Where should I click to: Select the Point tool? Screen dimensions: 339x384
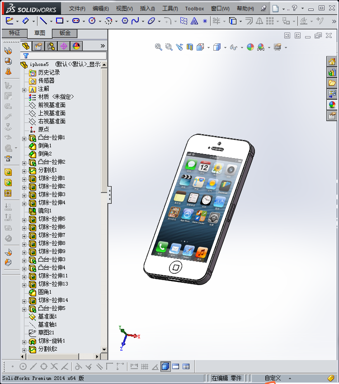coord(205,21)
